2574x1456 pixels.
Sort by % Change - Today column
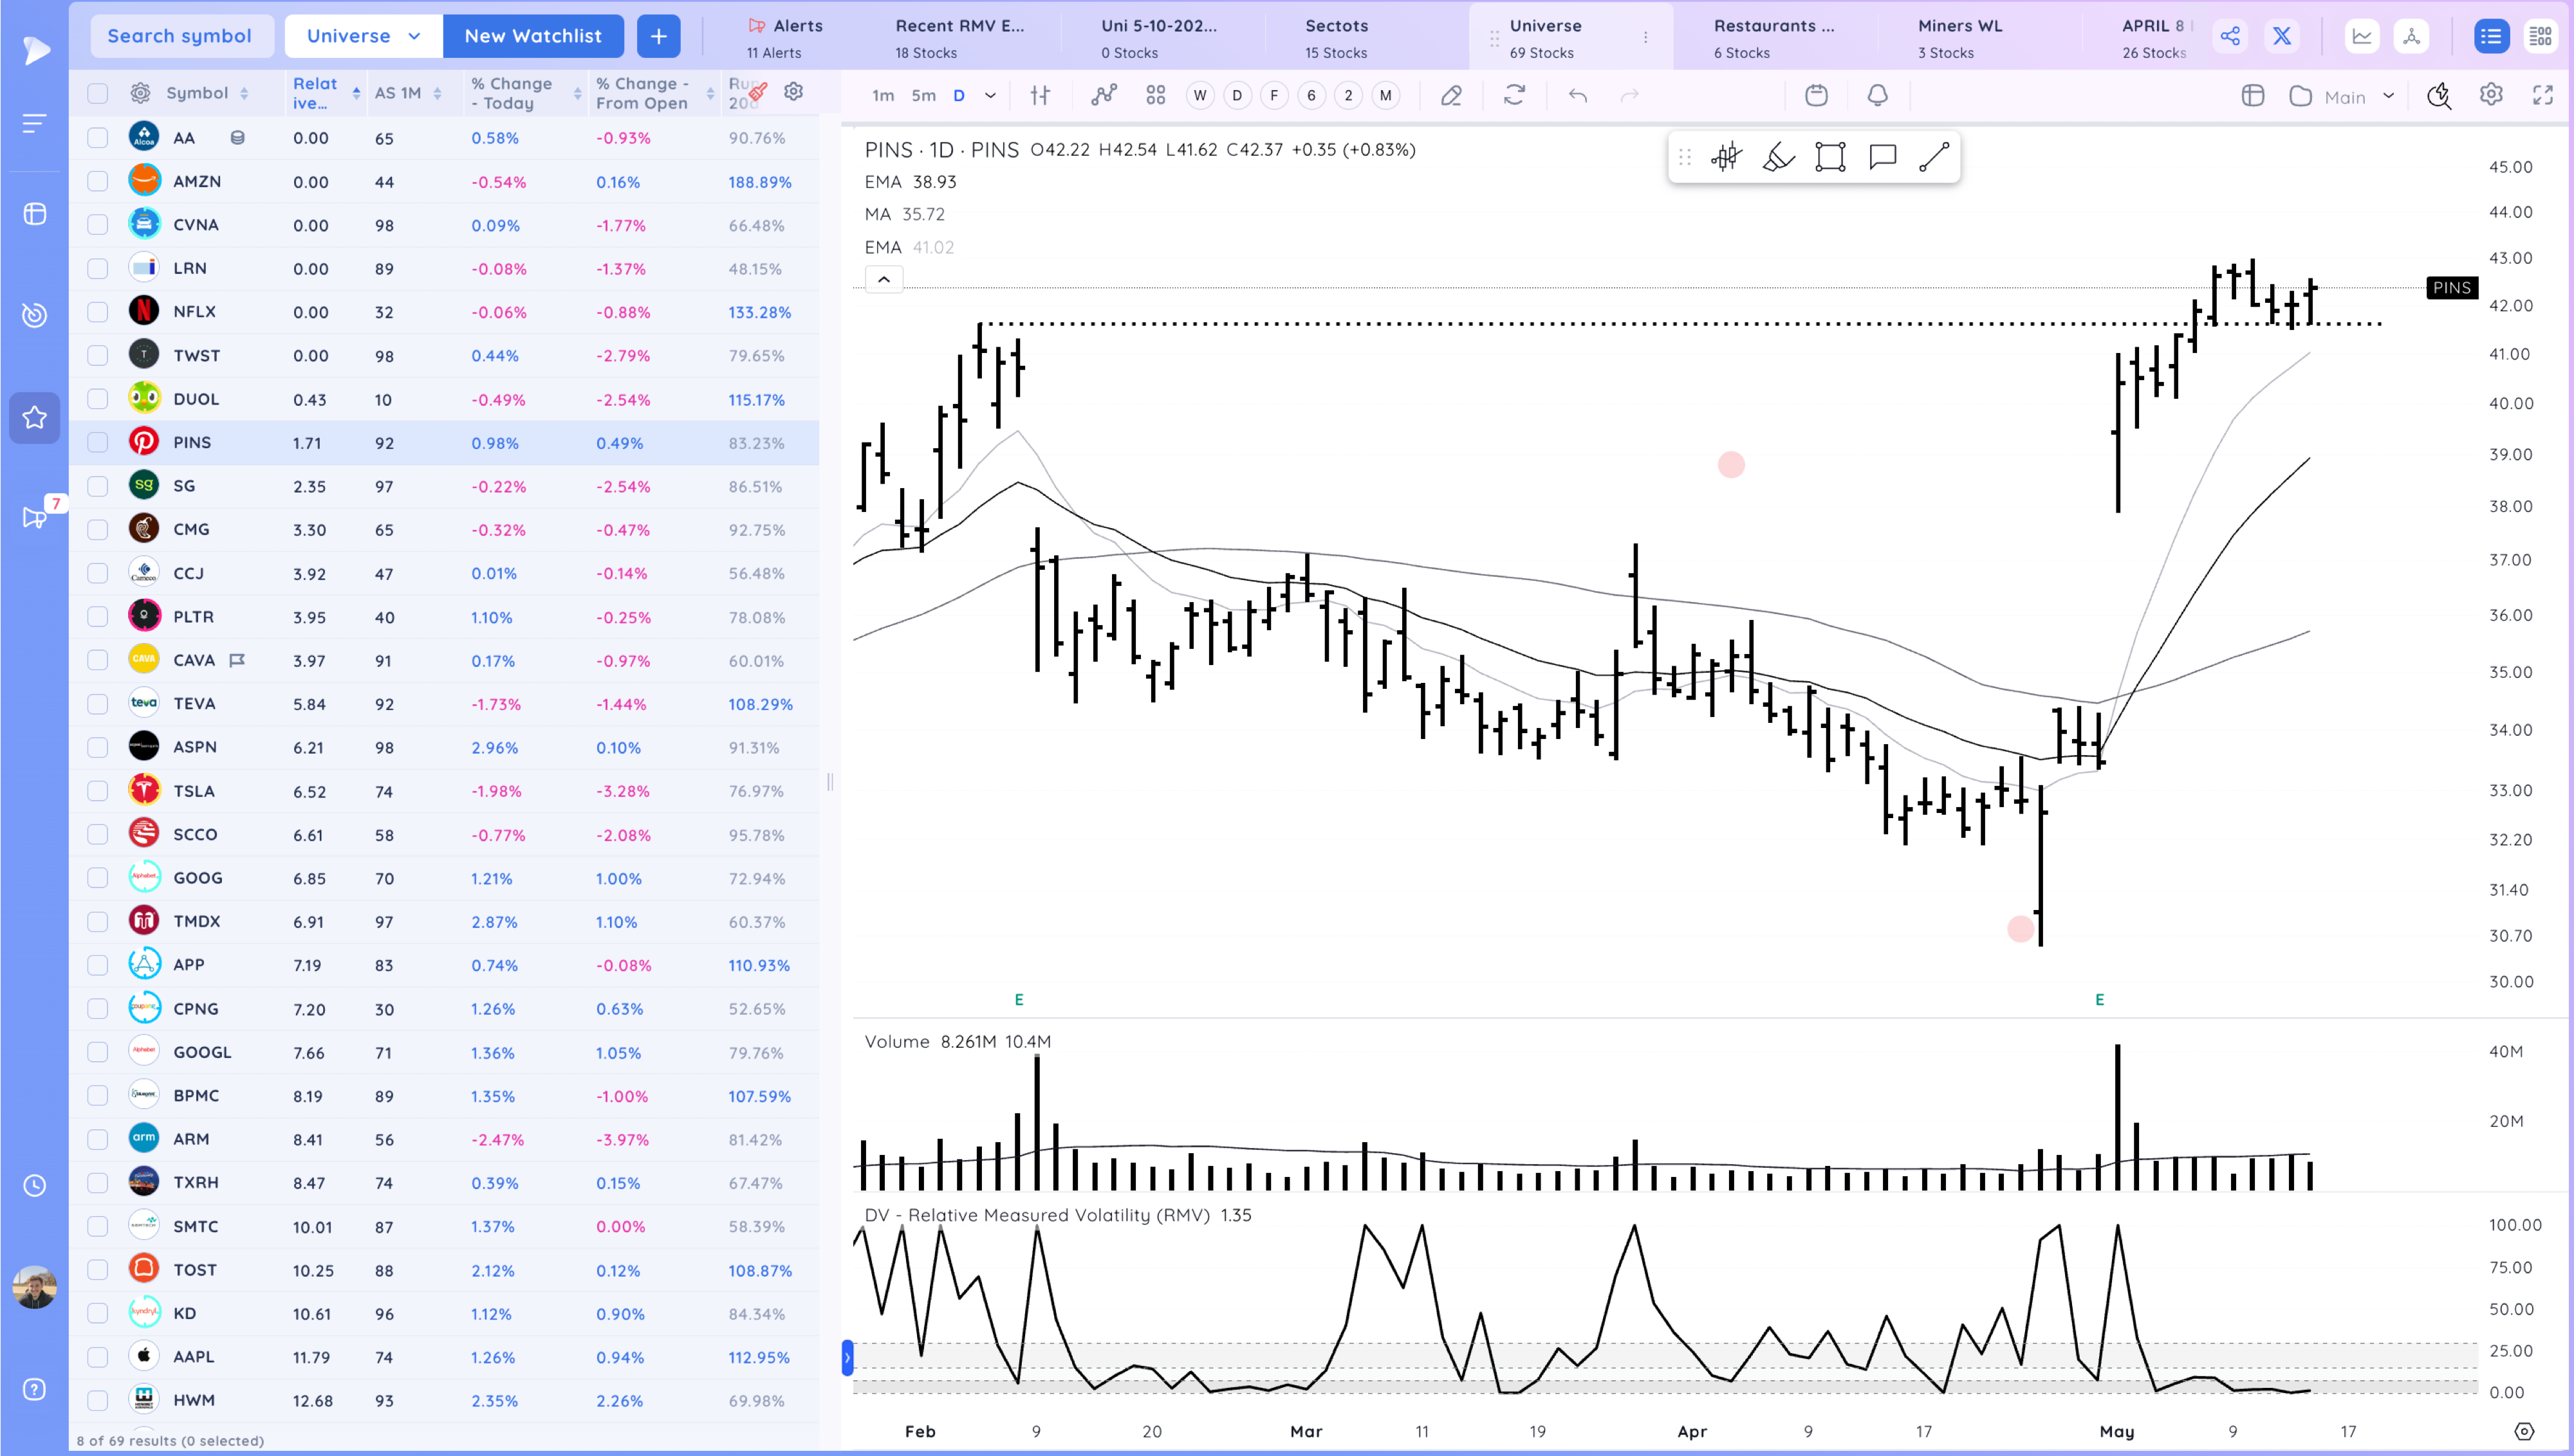525,93
